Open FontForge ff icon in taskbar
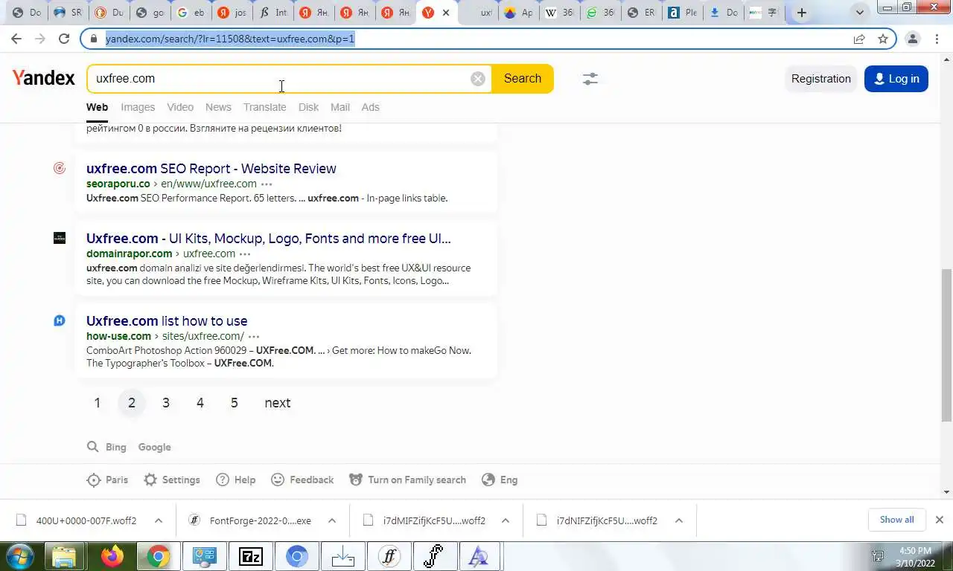 tap(389, 556)
